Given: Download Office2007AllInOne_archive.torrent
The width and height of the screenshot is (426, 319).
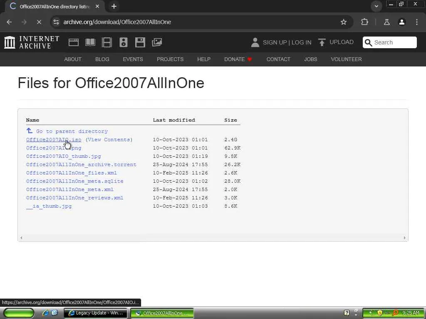Looking at the screenshot, I should pyautogui.click(x=81, y=164).
